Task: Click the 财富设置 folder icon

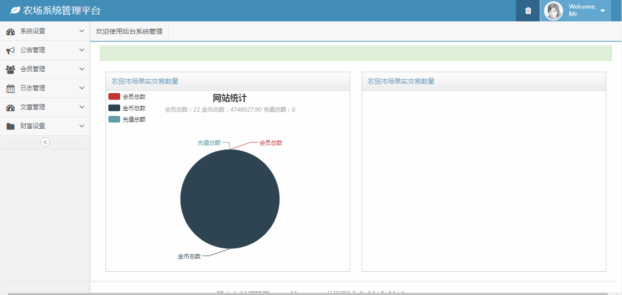Action: point(10,126)
